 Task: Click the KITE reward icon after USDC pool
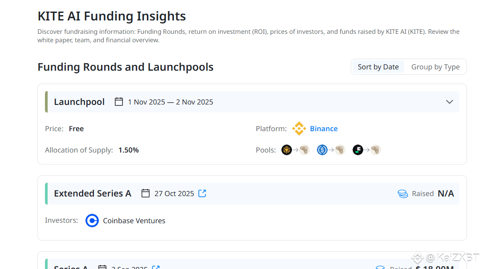coord(340,150)
